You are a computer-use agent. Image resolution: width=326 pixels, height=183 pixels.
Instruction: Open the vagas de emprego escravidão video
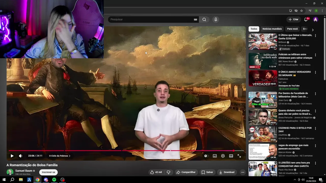coord(293,147)
